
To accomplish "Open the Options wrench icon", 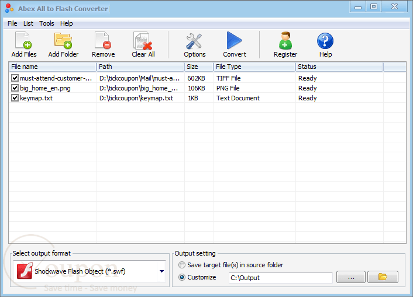I will point(194,41).
